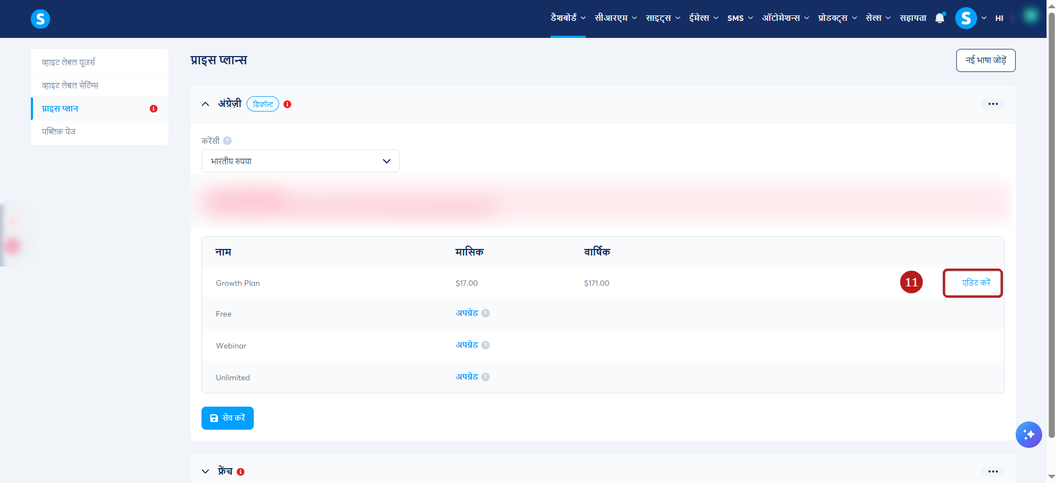
Task: Open the साइट्स dropdown menu
Action: click(663, 18)
